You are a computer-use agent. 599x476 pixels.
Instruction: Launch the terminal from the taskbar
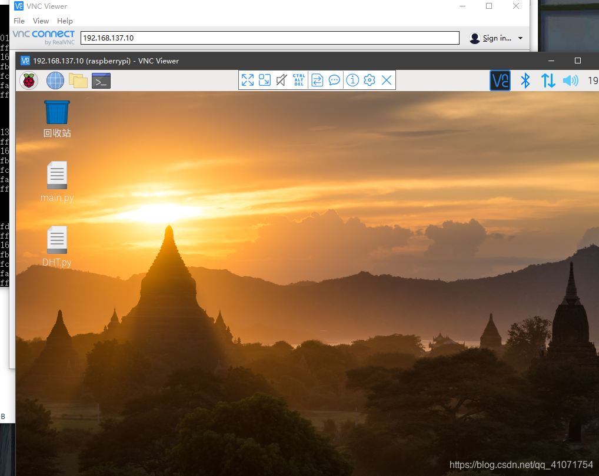point(101,81)
